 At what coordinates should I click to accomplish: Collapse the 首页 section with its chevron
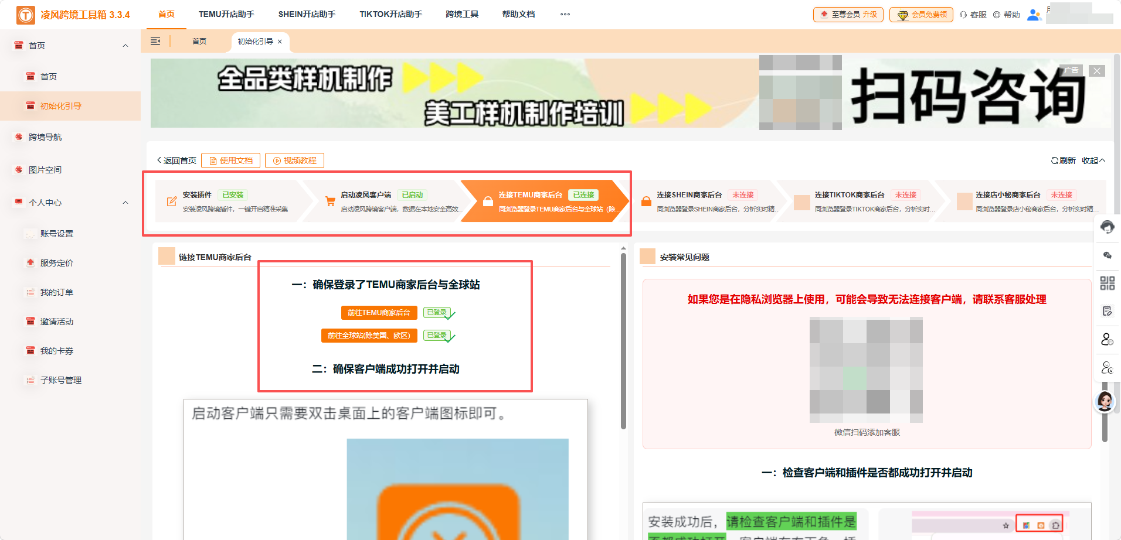(125, 45)
